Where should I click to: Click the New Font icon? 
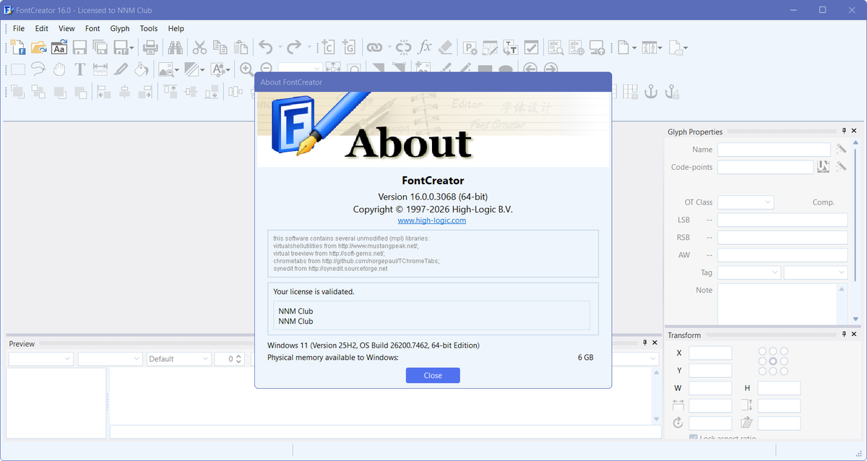(17, 48)
